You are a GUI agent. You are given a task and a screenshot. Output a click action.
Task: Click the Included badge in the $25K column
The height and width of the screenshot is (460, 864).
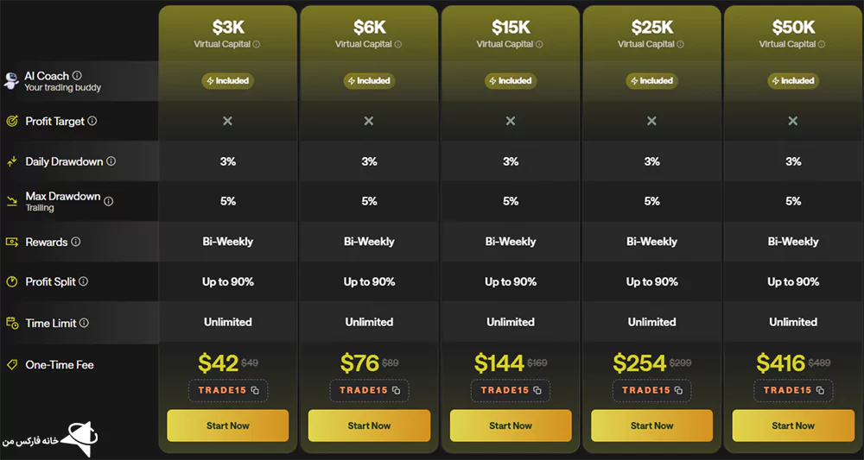pos(651,81)
